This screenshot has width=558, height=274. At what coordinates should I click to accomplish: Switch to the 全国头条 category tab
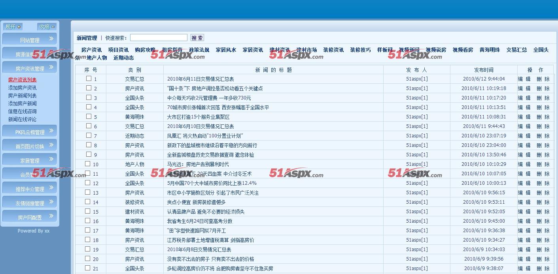tap(541, 50)
